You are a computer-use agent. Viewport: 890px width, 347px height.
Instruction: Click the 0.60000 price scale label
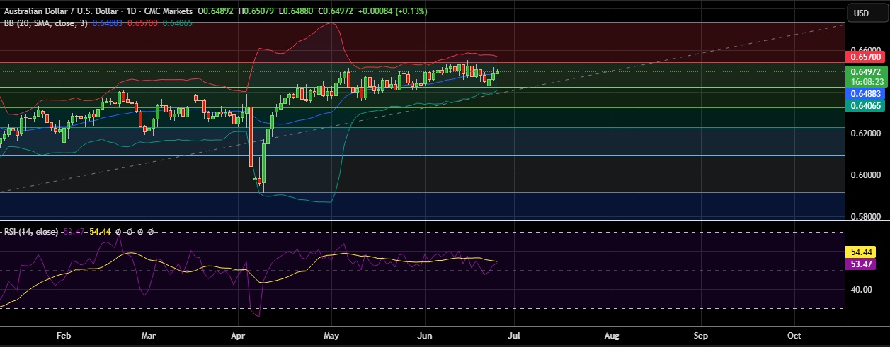click(x=865, y=175)
